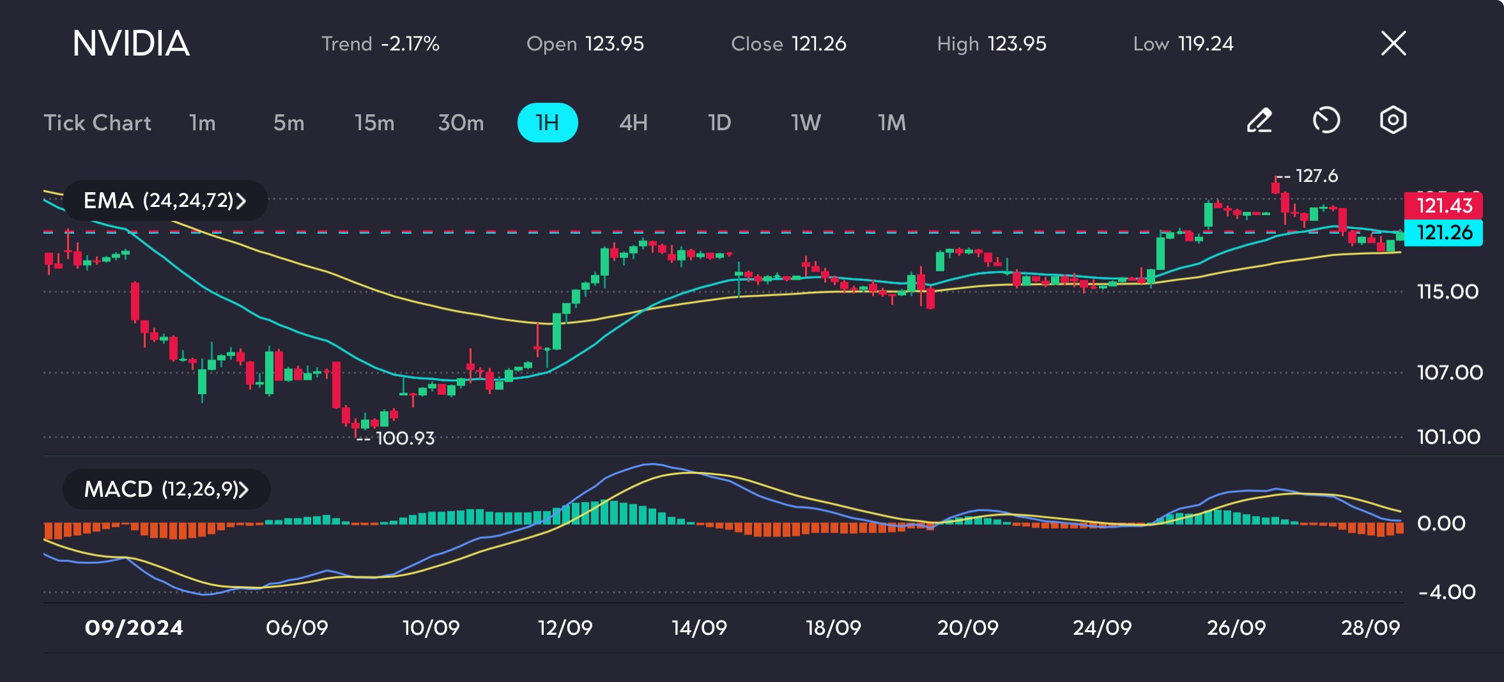This screenshot has width=1504, height=682.
Task: Click the red 121.43 price label
Action: point(1443,206)
